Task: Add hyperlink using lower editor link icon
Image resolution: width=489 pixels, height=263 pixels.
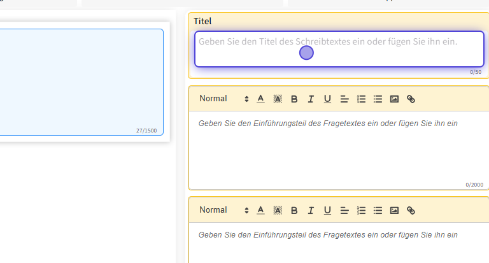Action: [x=411, y=210]
